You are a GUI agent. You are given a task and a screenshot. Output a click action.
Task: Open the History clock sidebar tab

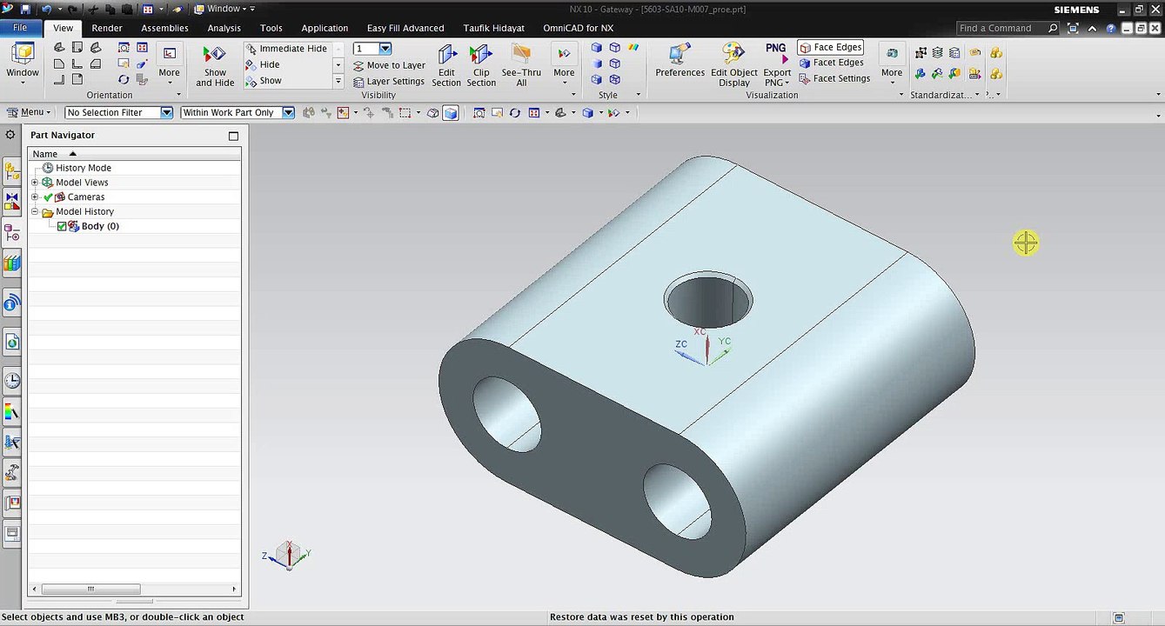tap(12, 380)
